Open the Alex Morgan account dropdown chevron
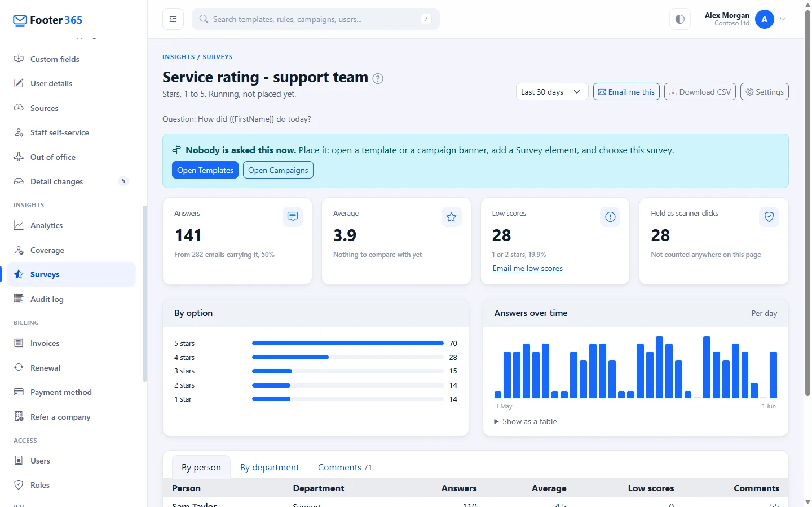The image size is (812, 507). [783, 19]
